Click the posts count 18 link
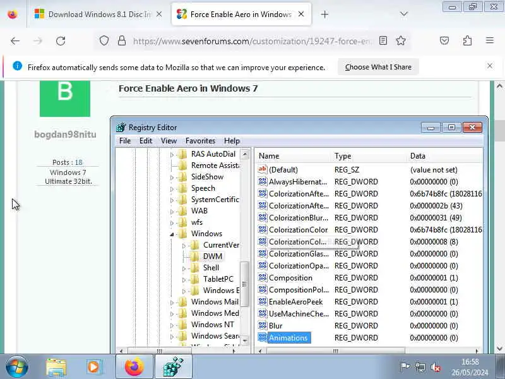Viewport: 505px width, 379px height. coord(79,162)
